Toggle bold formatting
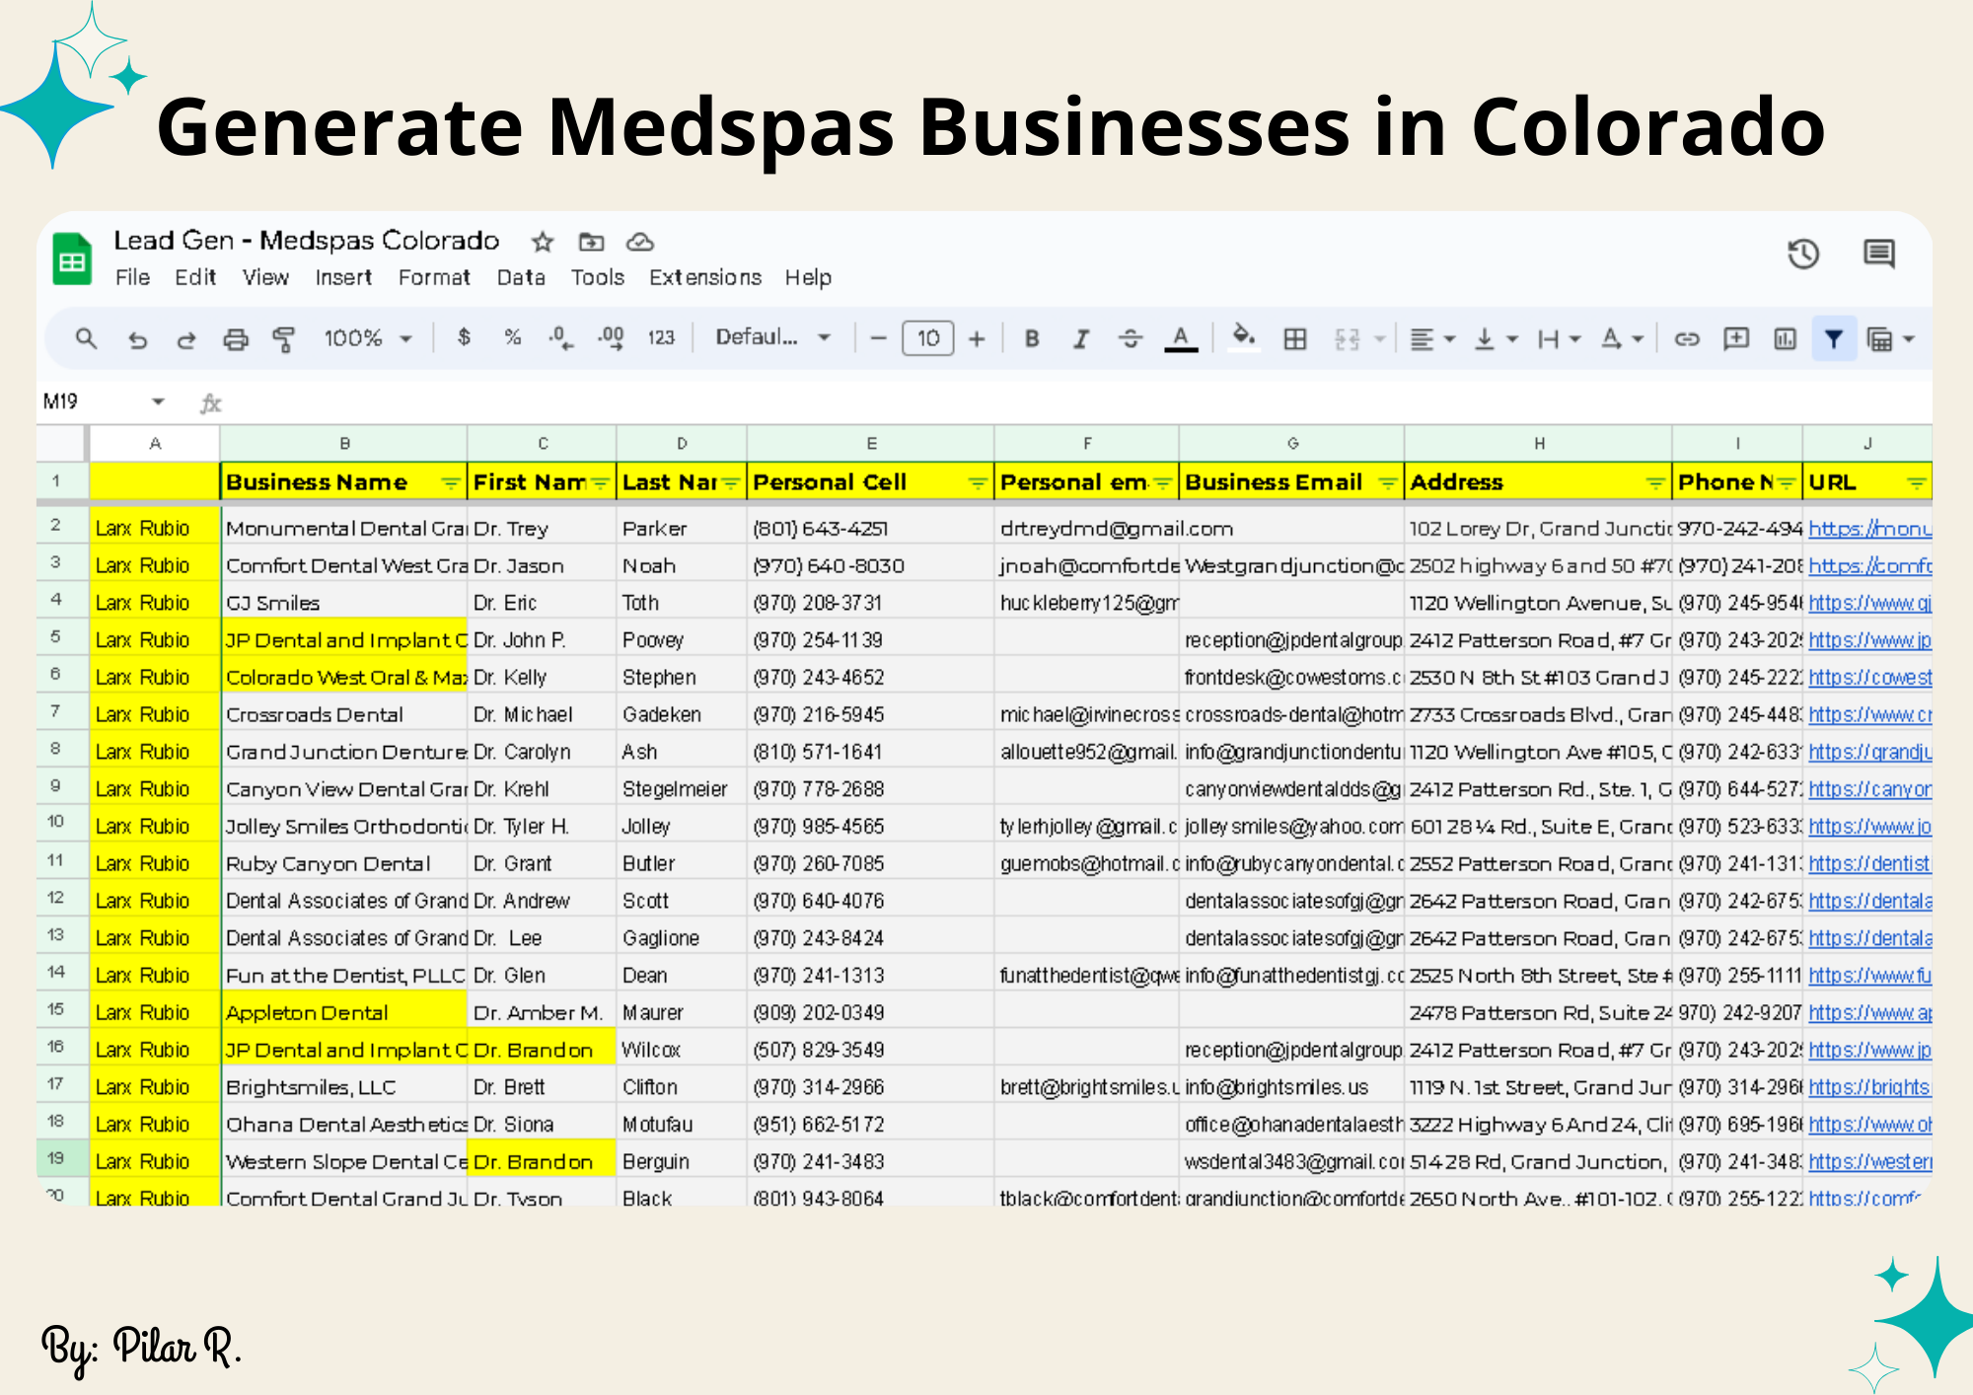The image size is (1973, 1395). click(1032, 339)
